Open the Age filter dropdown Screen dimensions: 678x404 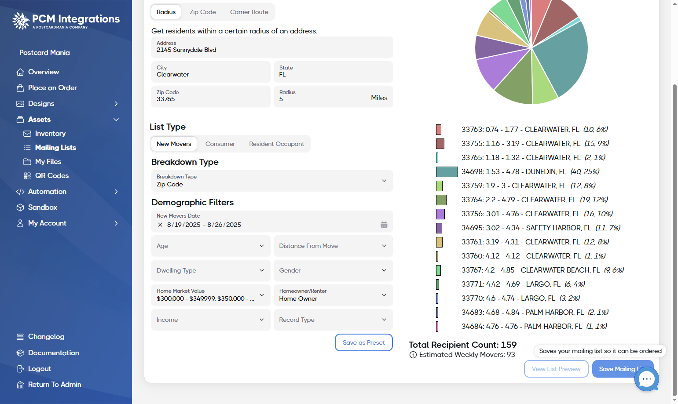coord(211,246)
